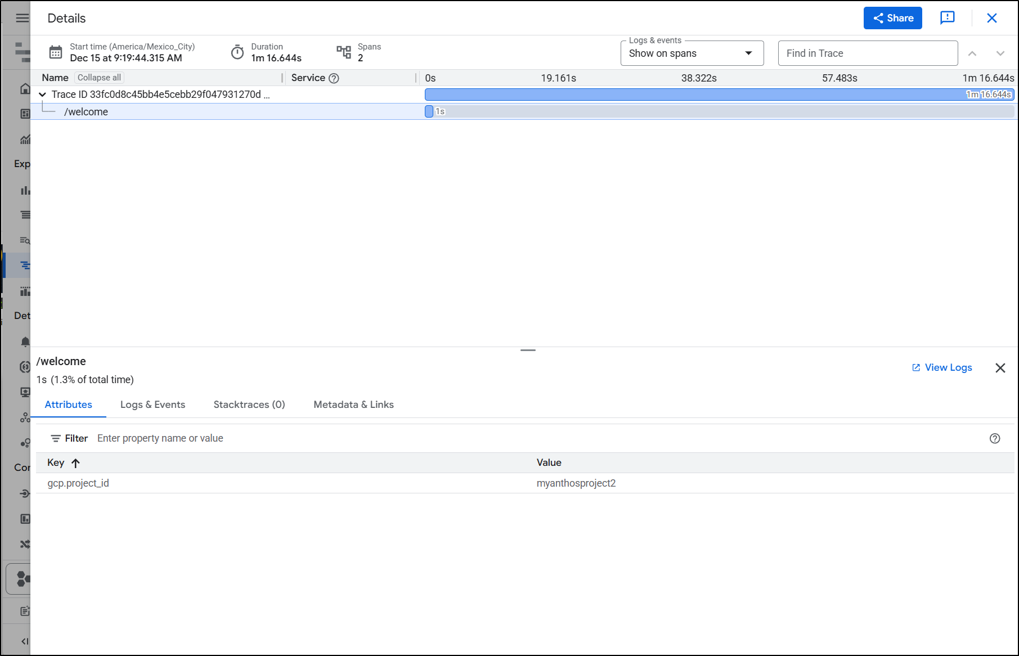Click the Service column help icon
The image size is (1019, 656).
click(334, 78)
